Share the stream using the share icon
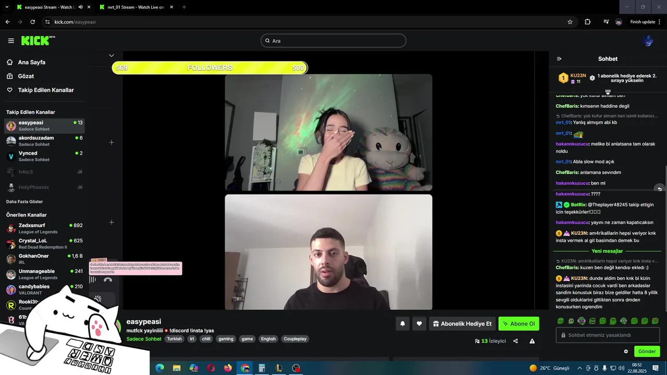 point(515,341)
